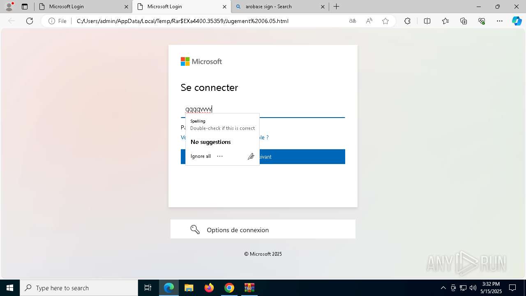Image resolution: width=526 pixels, height=296 pixels.
Task: Click the browser back arrow
Action: (12, 21)
